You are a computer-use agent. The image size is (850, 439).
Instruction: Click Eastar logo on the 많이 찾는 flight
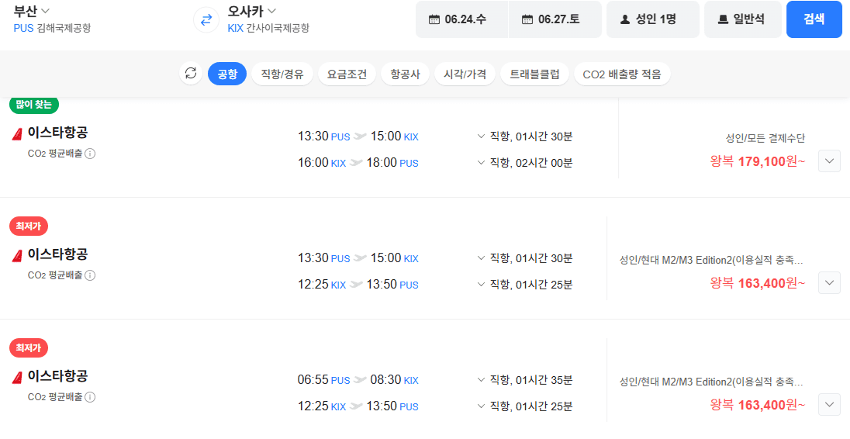17,134
